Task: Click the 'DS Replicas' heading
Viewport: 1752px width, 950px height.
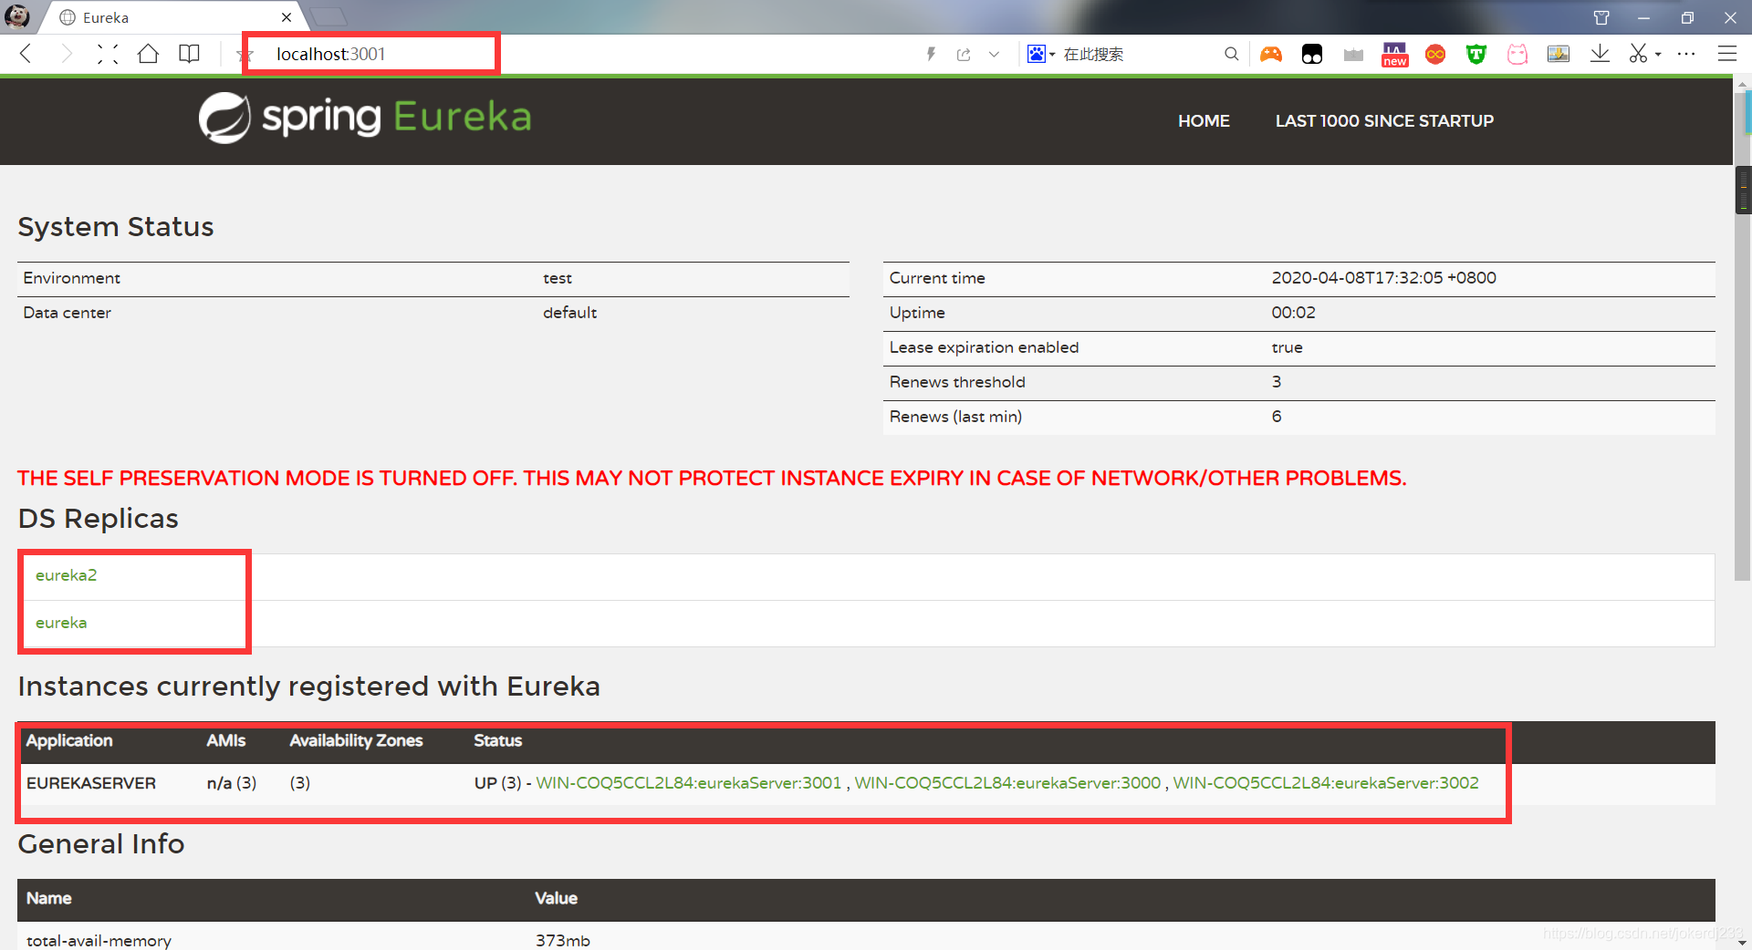Action: click(99, 519)
